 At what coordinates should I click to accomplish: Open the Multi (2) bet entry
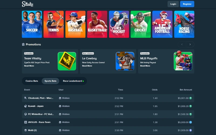pyautogui.click(x=32, y=130)
